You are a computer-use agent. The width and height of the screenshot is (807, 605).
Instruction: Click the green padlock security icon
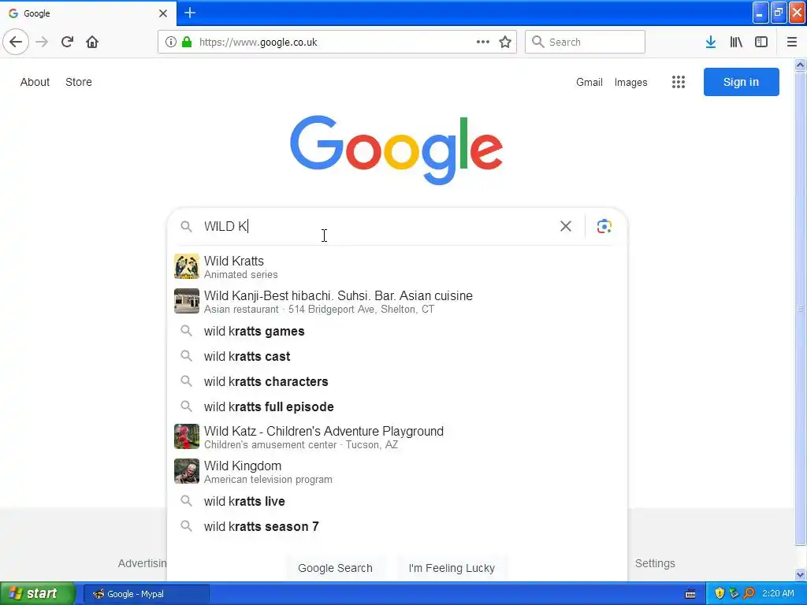pos(187,42)
